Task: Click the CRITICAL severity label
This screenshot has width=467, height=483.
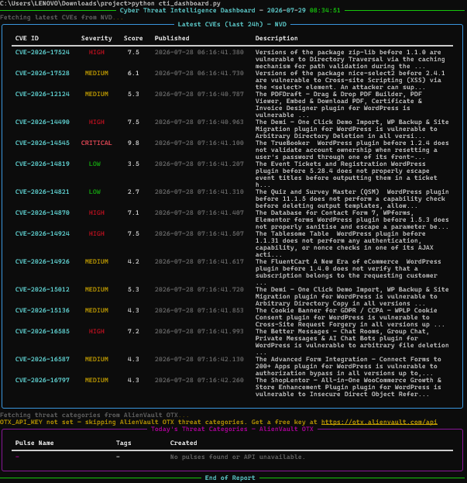Action: pyautogui.click(x=96, y=143)
